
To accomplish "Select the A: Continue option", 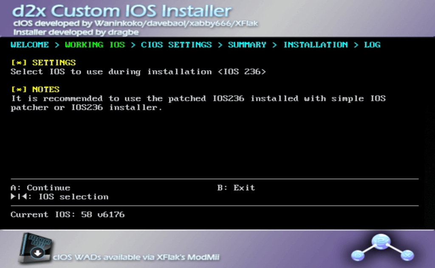I will tap(40, 188).
